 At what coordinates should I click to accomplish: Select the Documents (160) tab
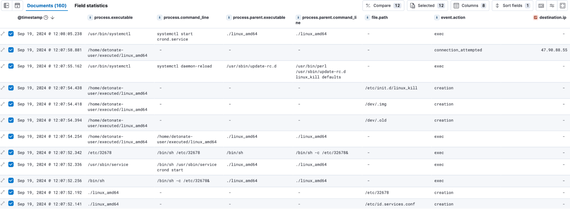click(47, 6)
